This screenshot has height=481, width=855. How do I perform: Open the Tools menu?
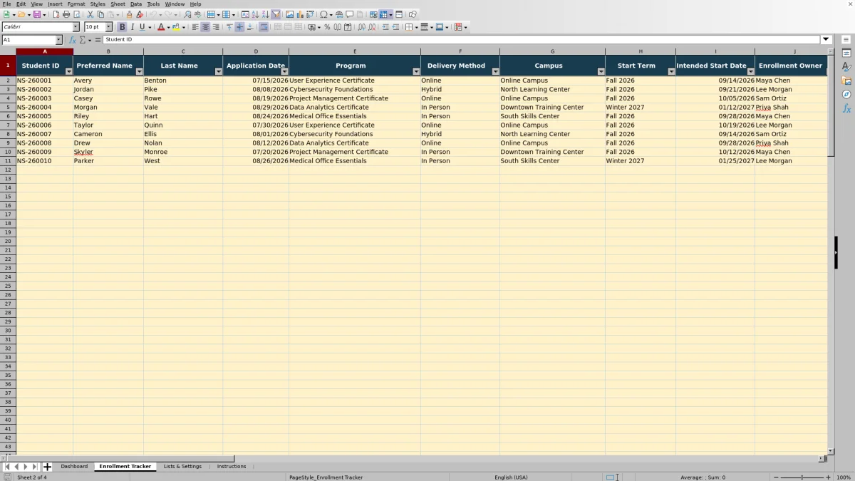pos(153,4)
